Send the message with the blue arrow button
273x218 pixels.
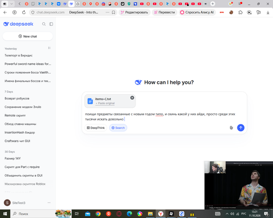point(241,128)
